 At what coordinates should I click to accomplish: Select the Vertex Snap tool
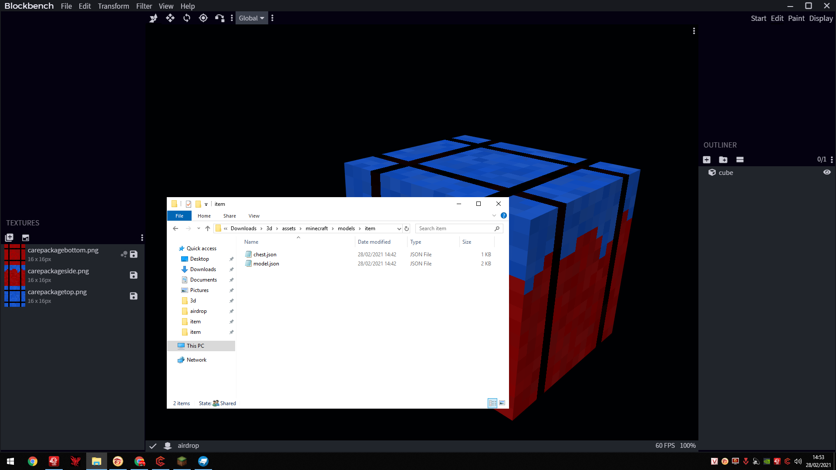(x=219, y=18)
